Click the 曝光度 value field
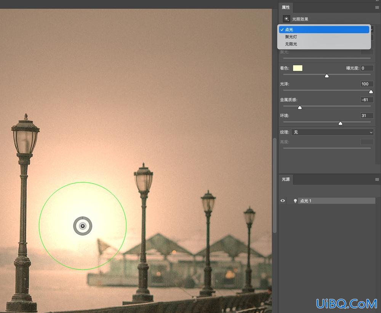The height and width of the screenshot is (313, 381). [x=367, y=68]
